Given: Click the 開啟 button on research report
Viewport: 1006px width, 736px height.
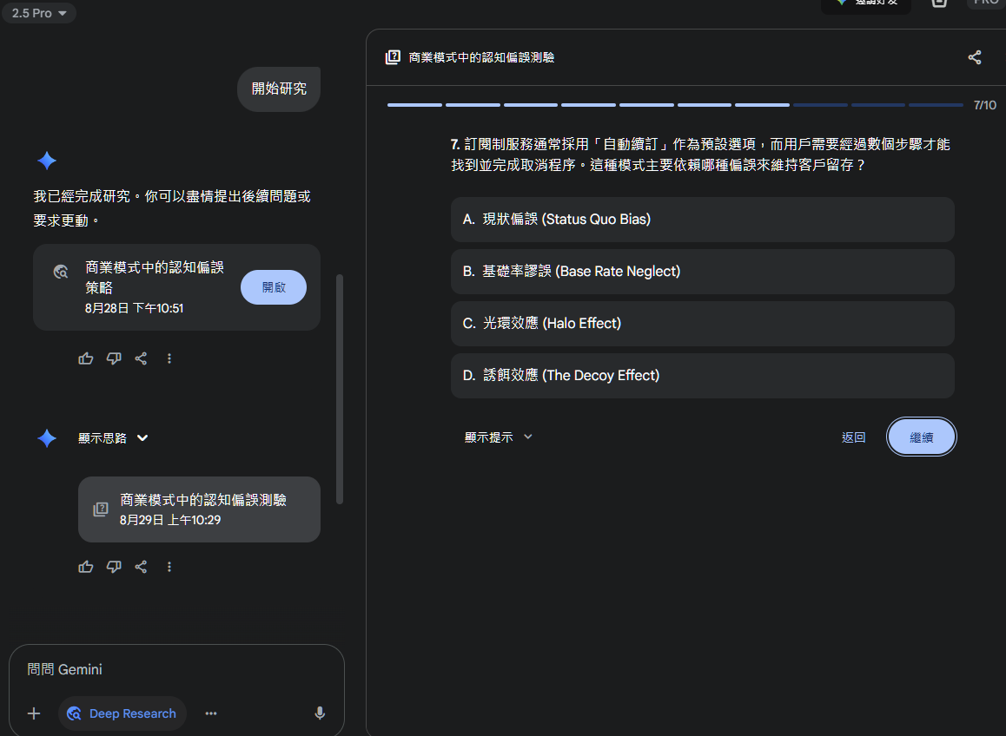Looking at the screenshot, I should click(273, 287).
